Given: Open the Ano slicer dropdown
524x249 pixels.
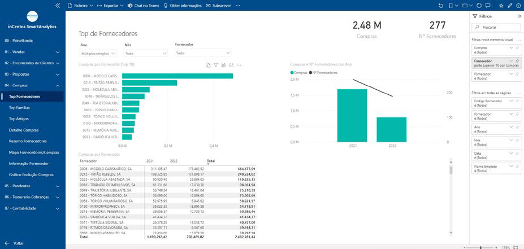Looking at the screenshot, I should tap(98, 53).
